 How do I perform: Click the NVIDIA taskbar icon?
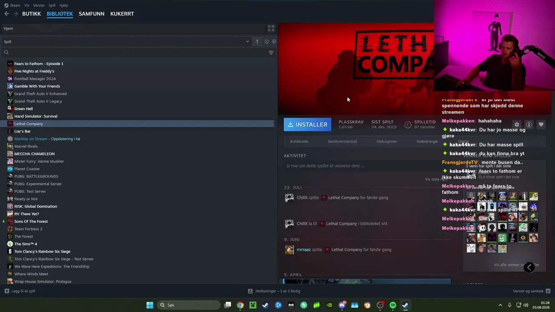[x=329, y=305]
